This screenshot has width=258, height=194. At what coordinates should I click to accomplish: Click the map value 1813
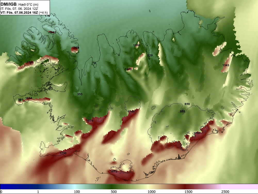114,171
